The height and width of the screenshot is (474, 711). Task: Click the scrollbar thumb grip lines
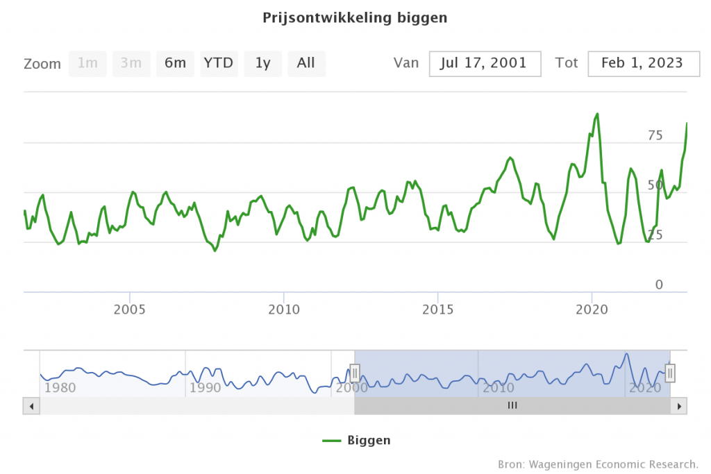click(512, 406)
